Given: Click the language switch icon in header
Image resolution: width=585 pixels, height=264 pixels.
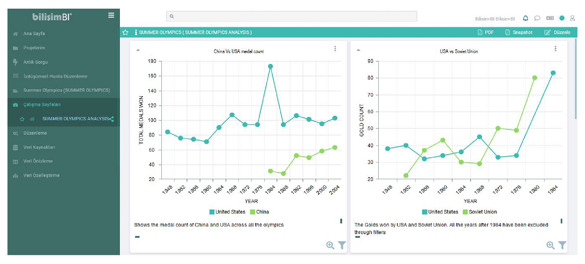Looking at the screenshot, I should pos(550,18).
